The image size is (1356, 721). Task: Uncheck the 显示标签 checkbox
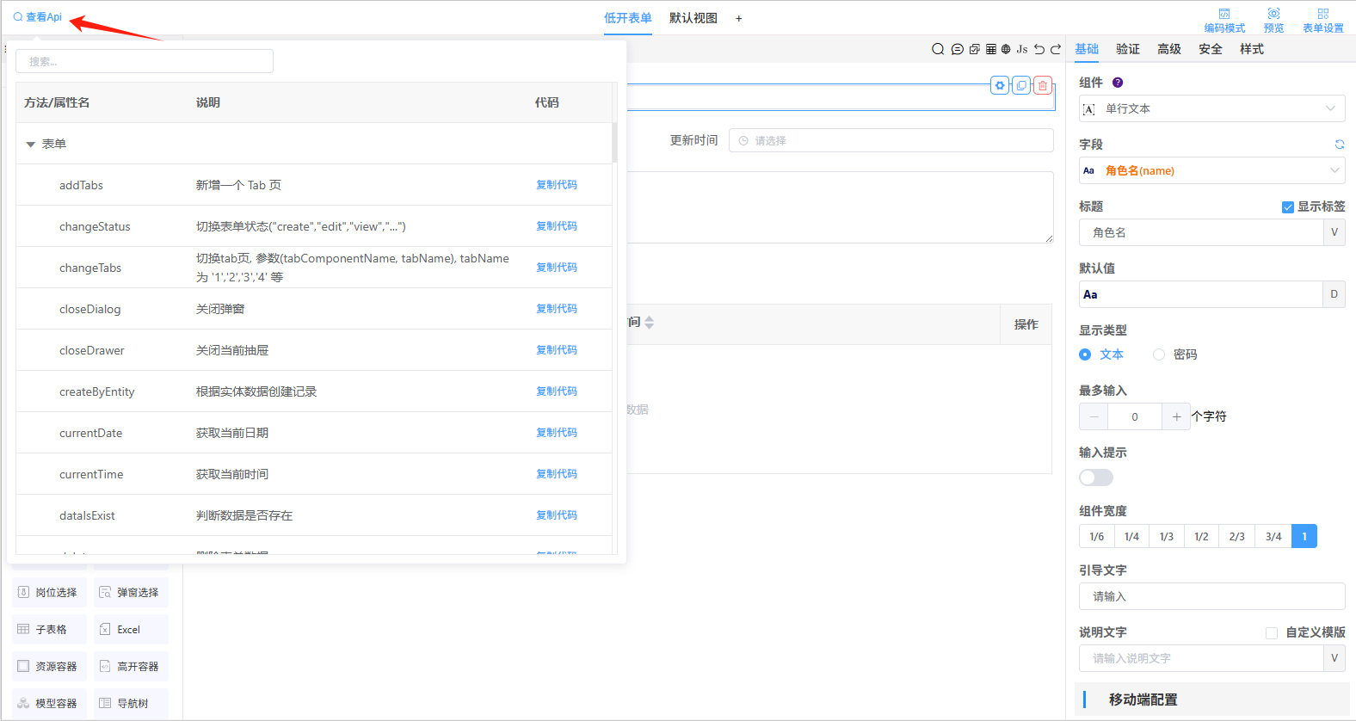click(x=1288, y=207)
